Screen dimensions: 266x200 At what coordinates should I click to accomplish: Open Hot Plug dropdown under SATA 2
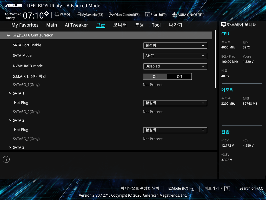tap(175, 130)
